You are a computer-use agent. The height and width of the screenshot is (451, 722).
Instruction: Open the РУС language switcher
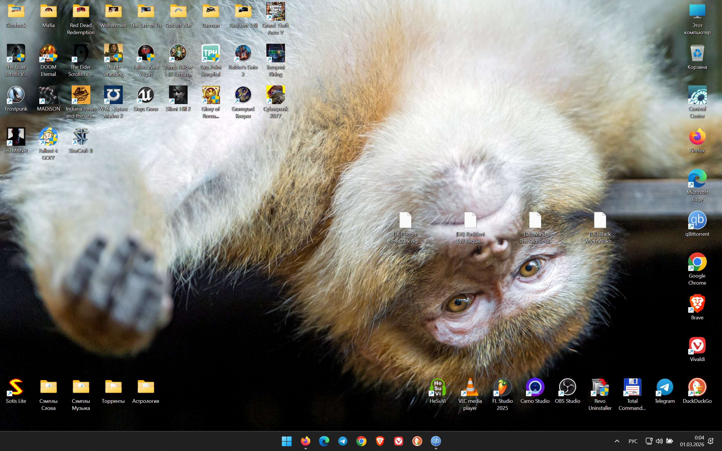tap(633, 441)
